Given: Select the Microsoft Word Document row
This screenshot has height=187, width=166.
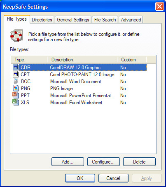Looking at the screenshot, I should (x=79, y=82).
